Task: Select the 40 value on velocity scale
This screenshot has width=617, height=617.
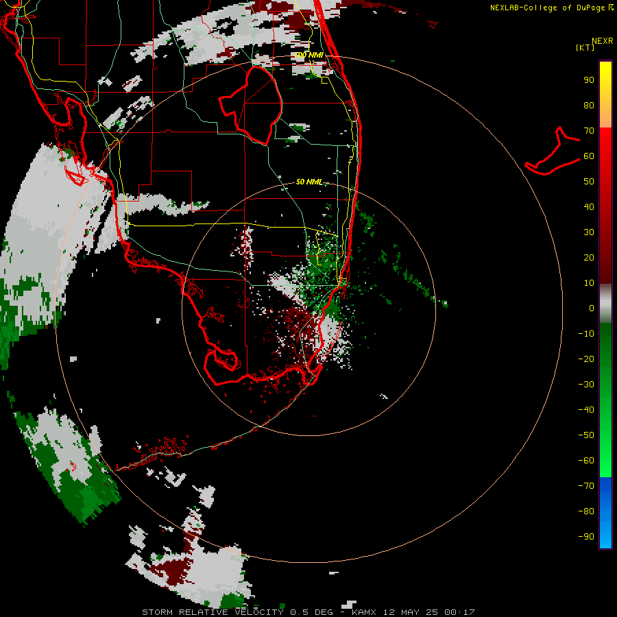Action: click(x=589, y=207)
